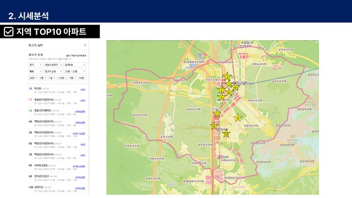
Task: Select the 1위 apartment list entry
Action: click(57, 90)
